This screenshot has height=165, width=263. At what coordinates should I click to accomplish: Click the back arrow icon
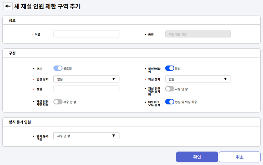pyautogui.click(x=8, y=7)
